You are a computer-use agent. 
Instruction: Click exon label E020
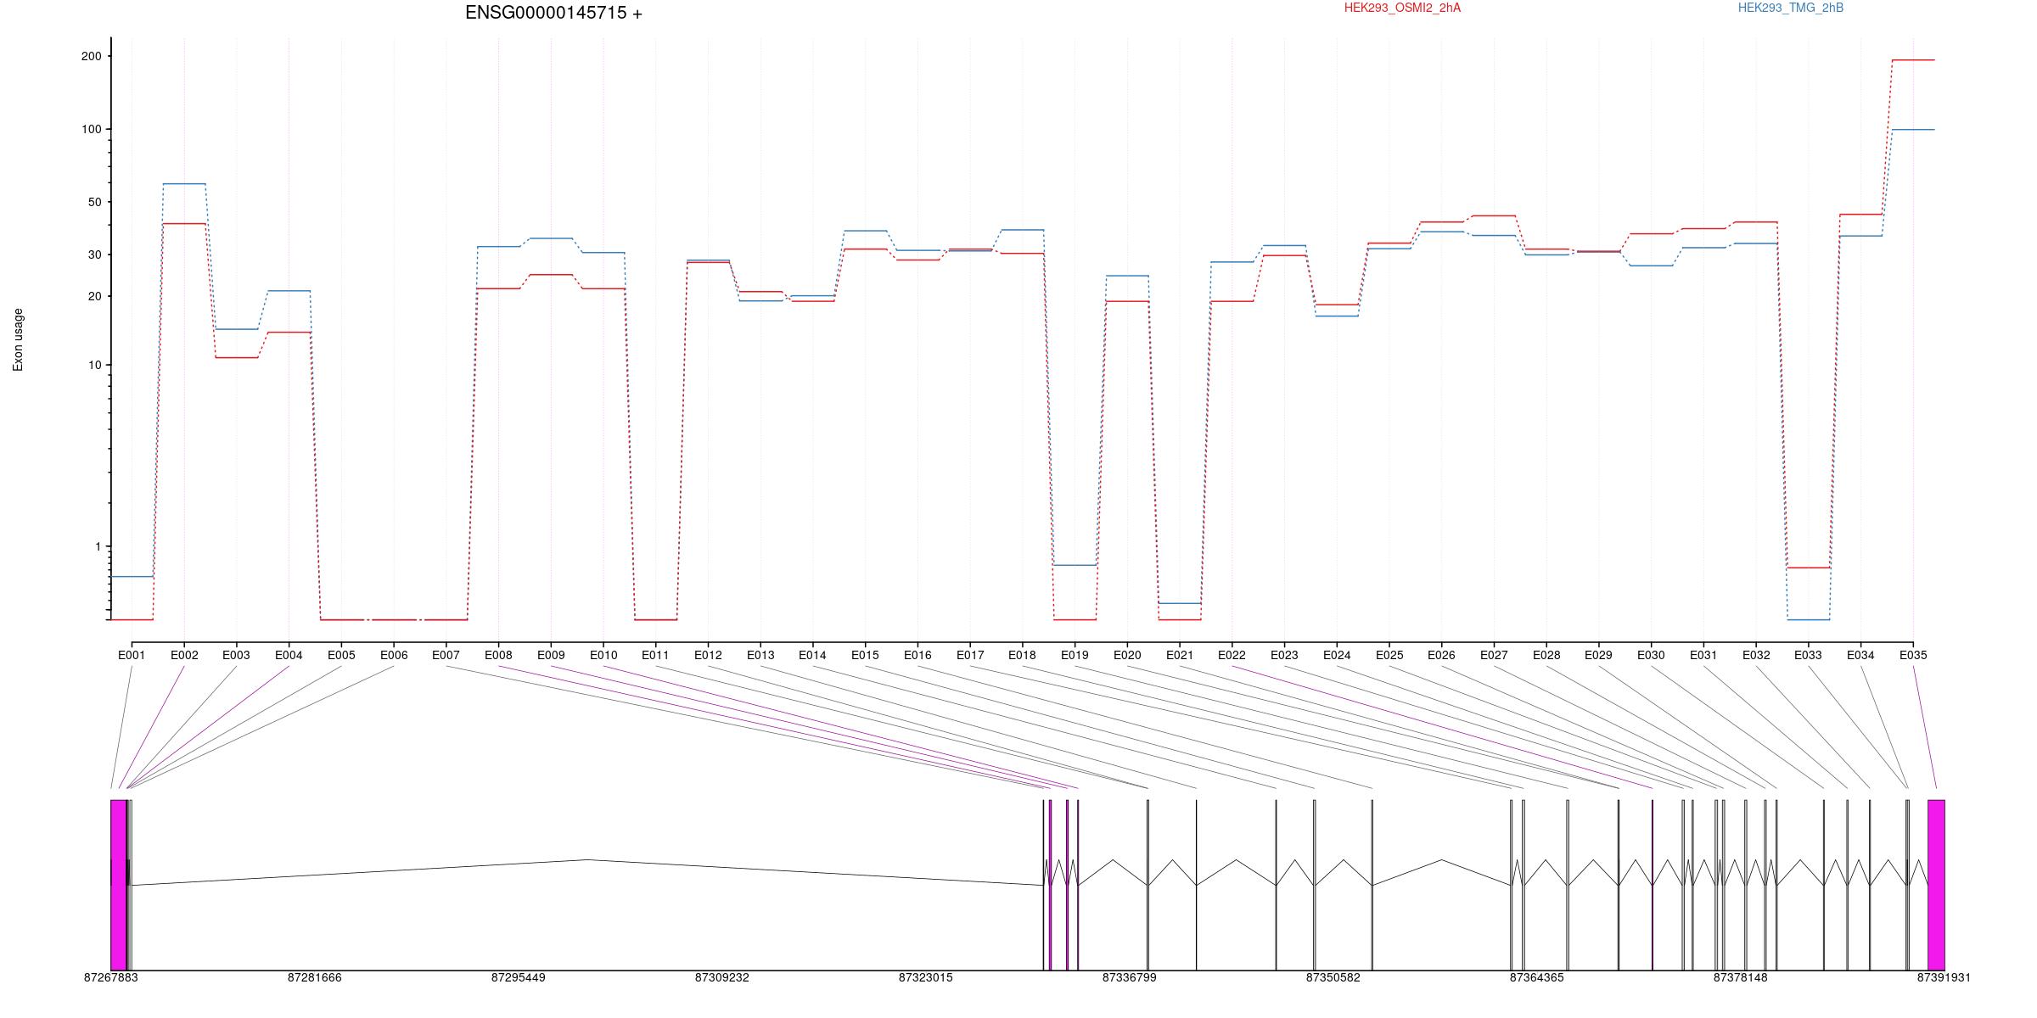[1127, 655]
